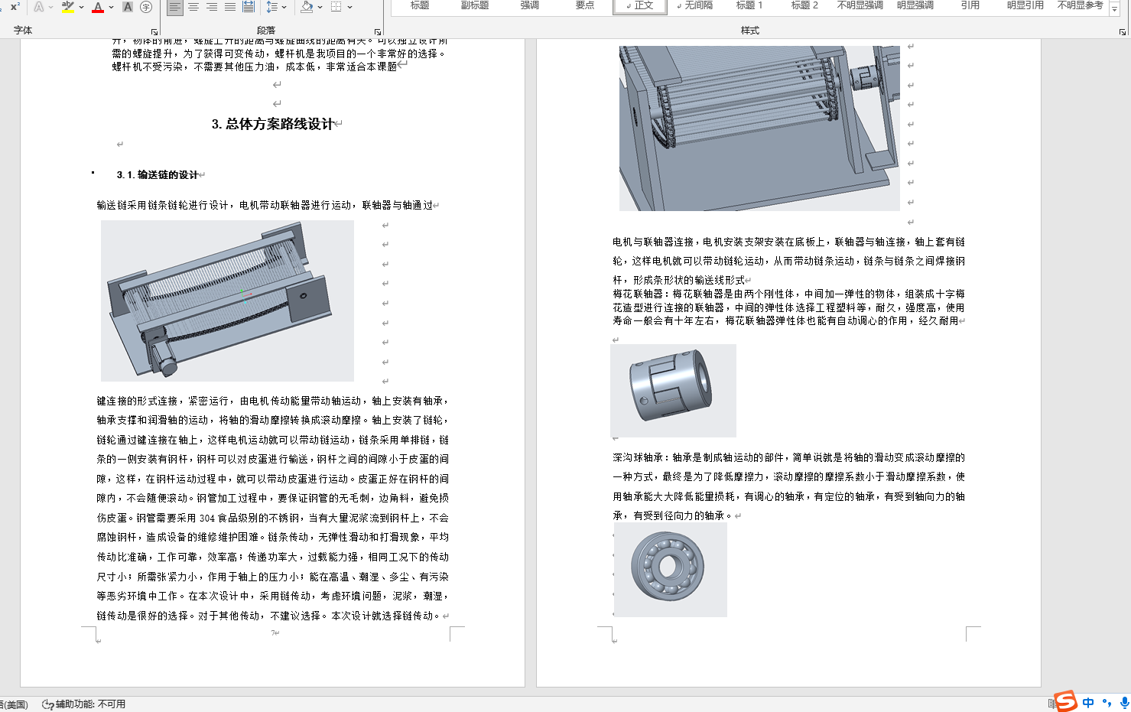The image size is (1131, 712).
Task: Click Sogou input method S icon
Action: (x=1066, y=701)
